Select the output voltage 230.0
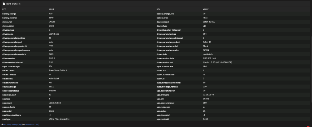Screen dimensions: 312x127 tap(51, 87)
